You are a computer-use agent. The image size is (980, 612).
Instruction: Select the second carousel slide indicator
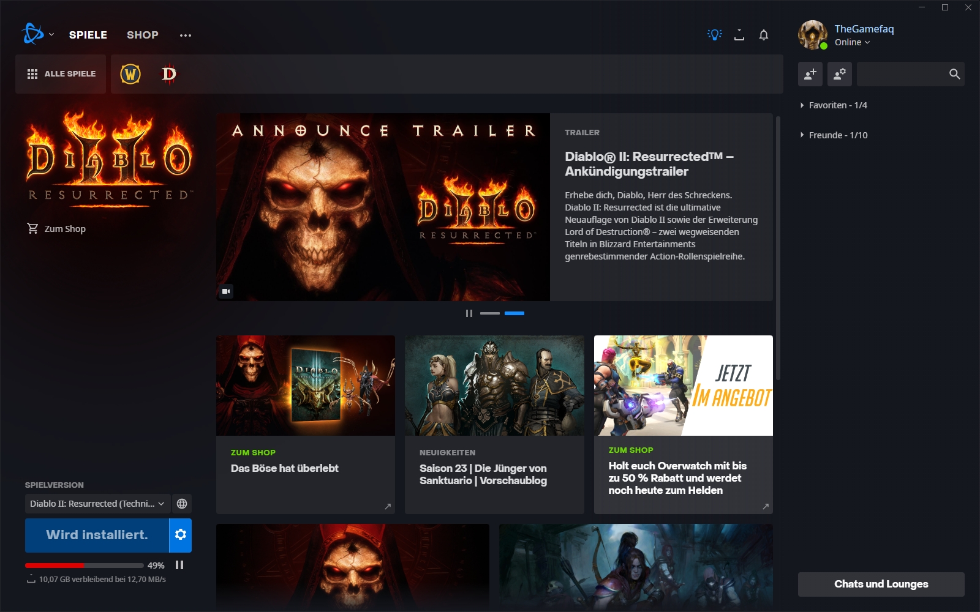(x=514, y=313)
